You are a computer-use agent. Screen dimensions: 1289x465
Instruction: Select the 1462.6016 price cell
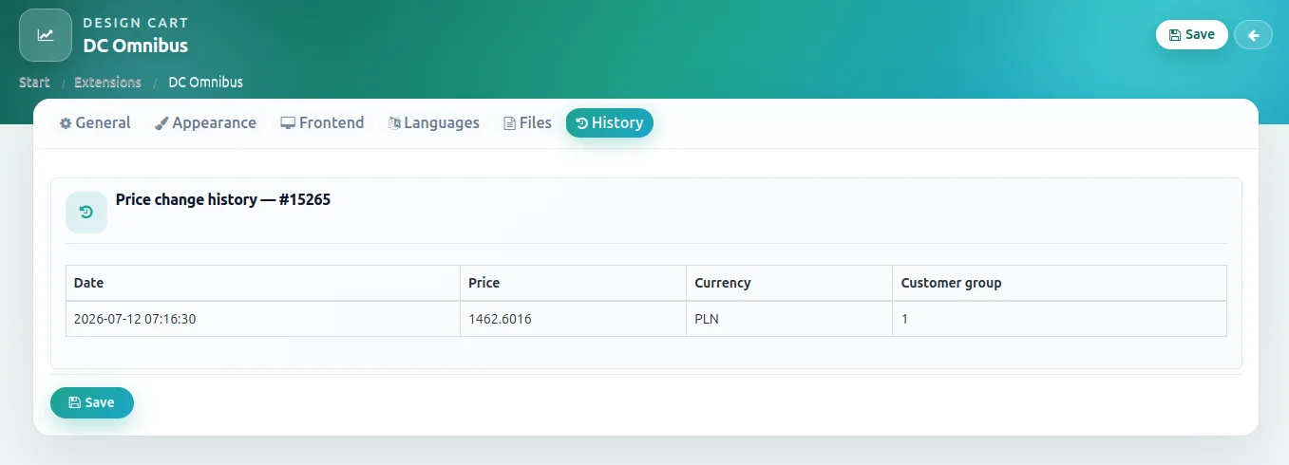(574, 319)
